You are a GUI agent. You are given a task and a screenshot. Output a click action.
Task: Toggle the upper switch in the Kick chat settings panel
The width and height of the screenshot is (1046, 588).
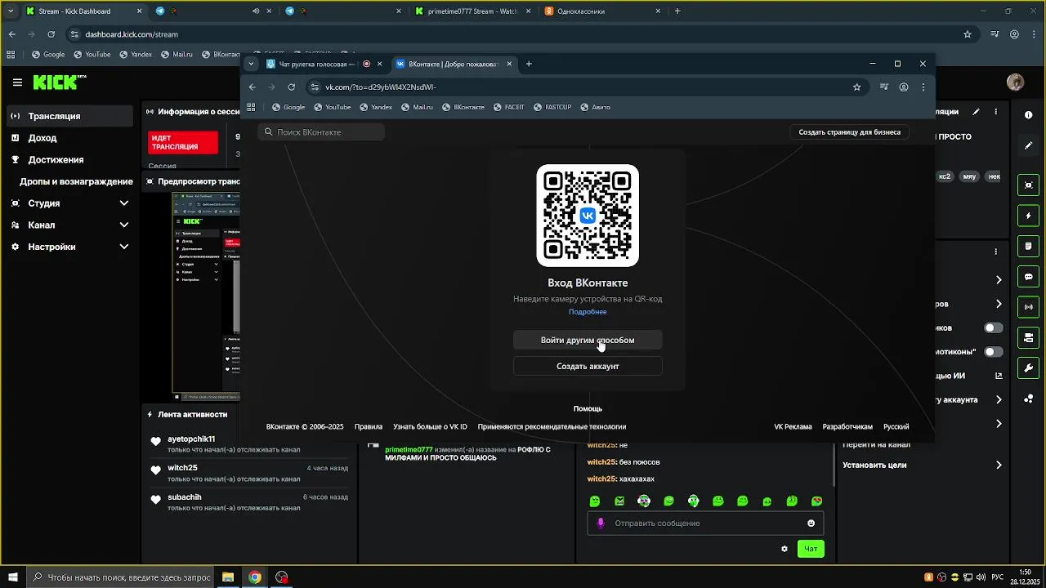(993, 327)
